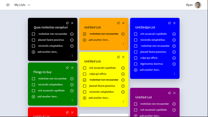Click 'add another item...' in blue list
The image size is (208, 117).
tap(150, 70)
